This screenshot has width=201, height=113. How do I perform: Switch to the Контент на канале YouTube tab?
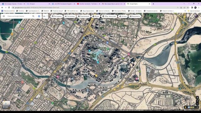pos(88,4)
